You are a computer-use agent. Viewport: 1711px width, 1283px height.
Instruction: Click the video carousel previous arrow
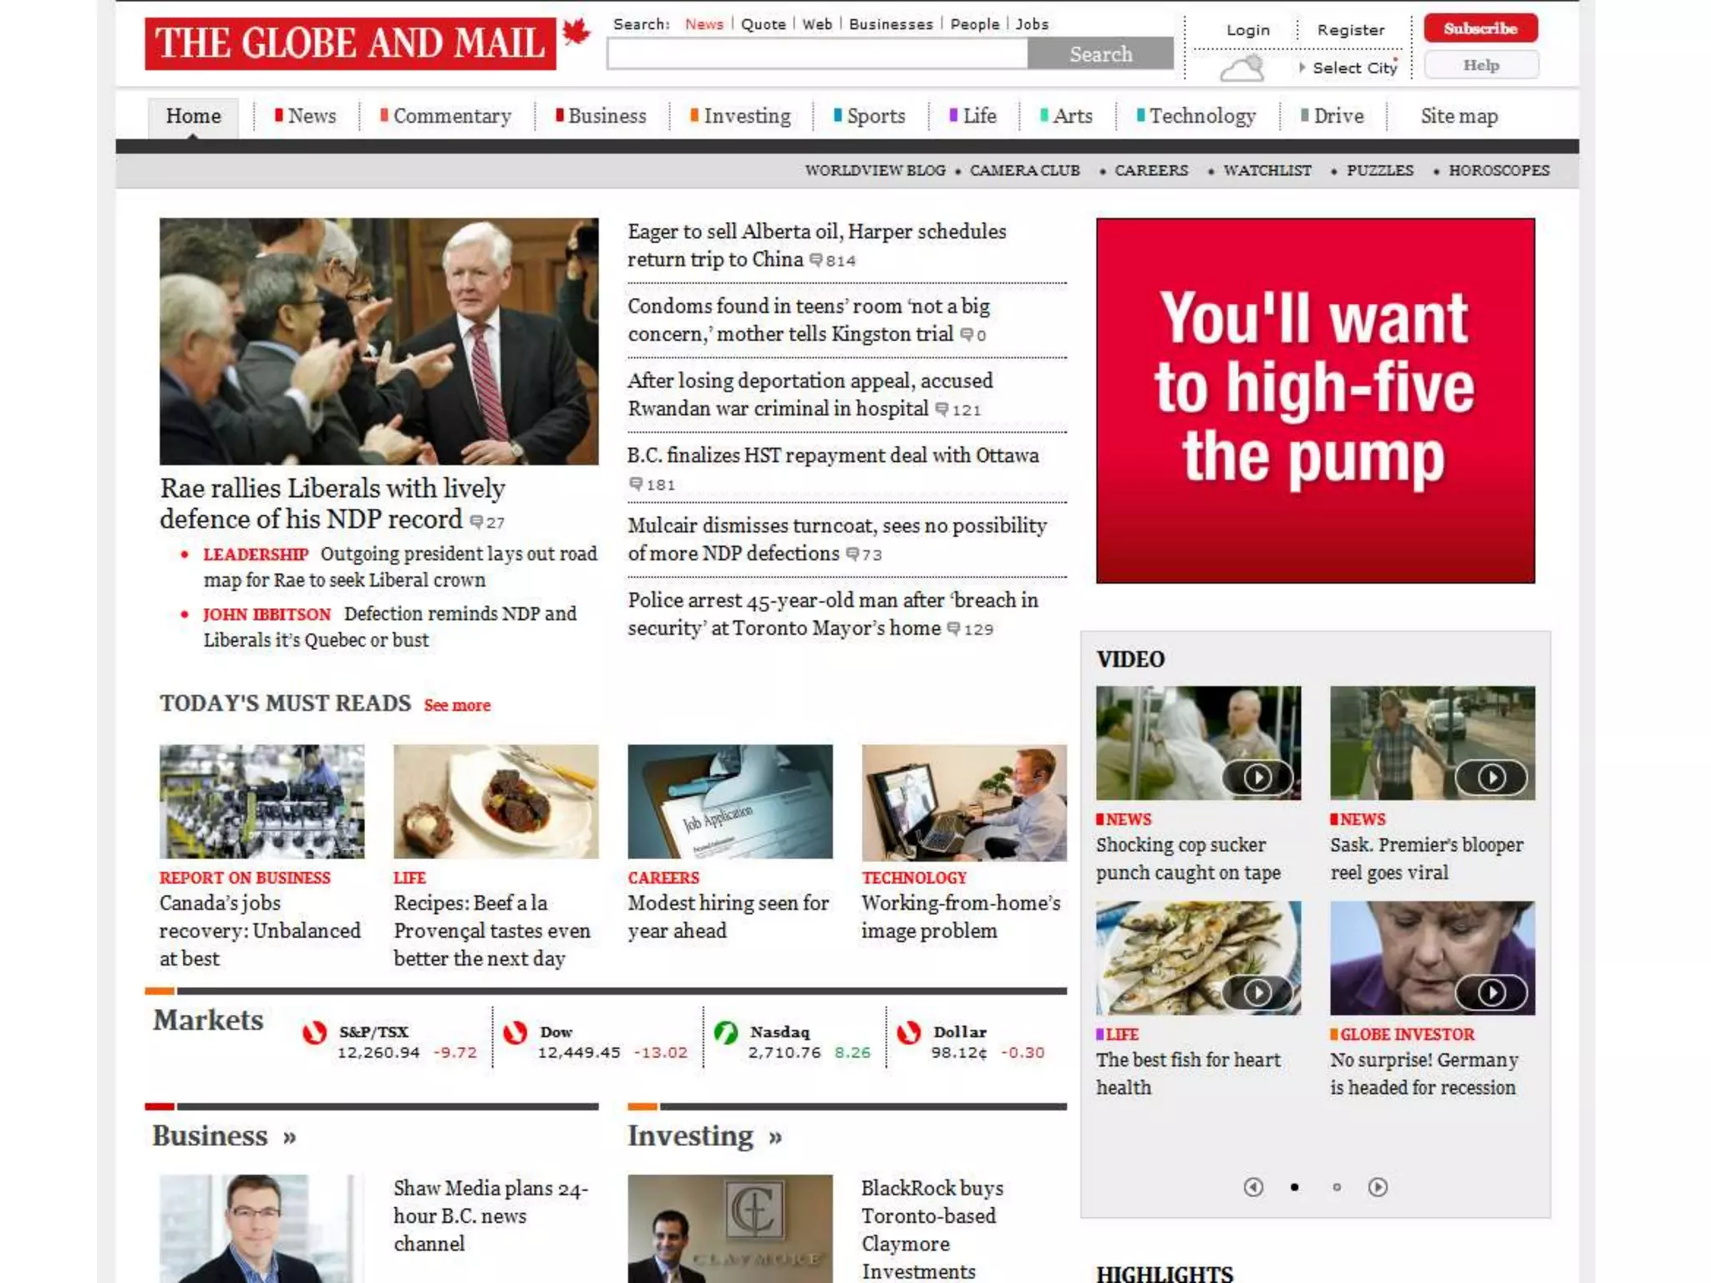1253,1187
